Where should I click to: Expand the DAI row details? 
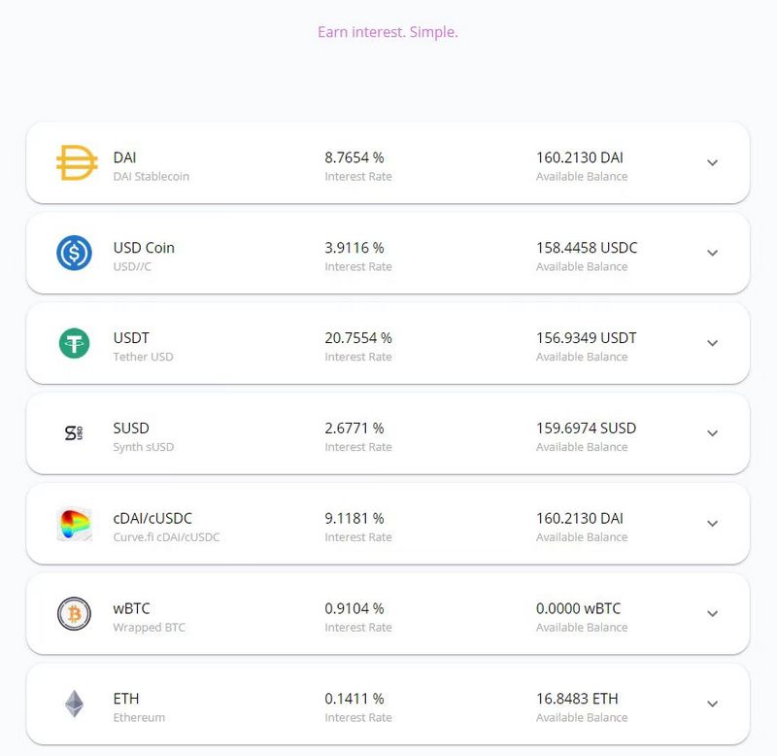click(712, 162)
